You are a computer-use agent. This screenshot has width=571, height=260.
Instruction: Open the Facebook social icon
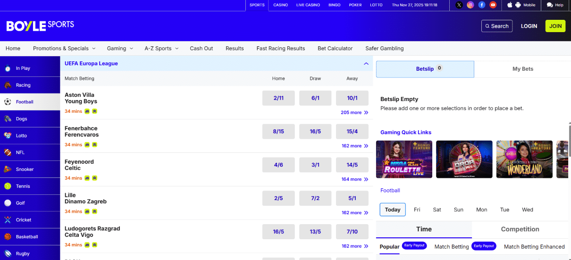pos(482,5)
